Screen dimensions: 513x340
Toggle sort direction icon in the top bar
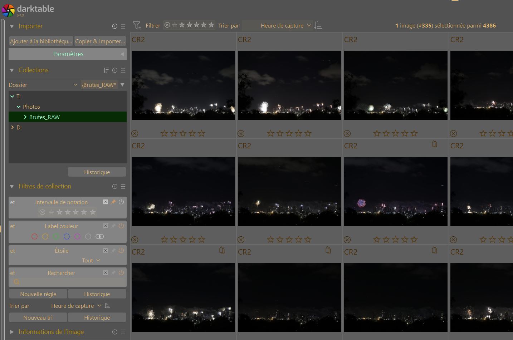point(318,25)
